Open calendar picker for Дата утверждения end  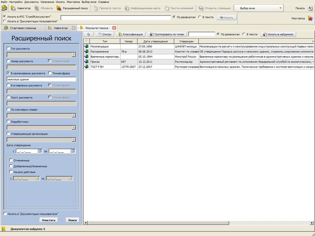click(x=73, y=151)
